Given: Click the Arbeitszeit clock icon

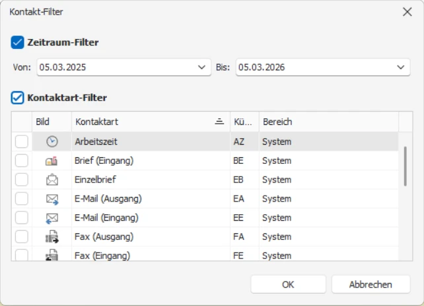Looking at the screenshot, I should tap(52, 141).
